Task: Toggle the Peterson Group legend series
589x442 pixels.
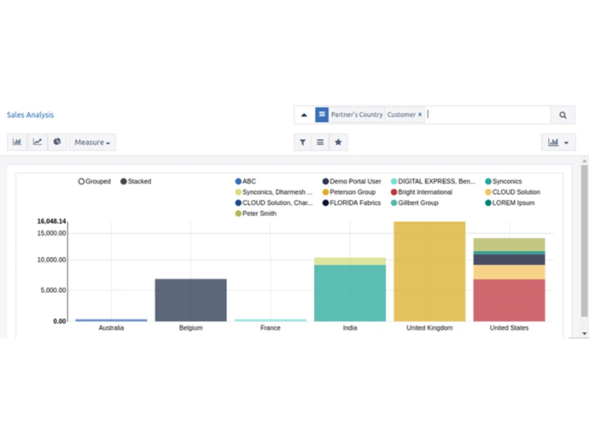Action: [x=349, y=192]
